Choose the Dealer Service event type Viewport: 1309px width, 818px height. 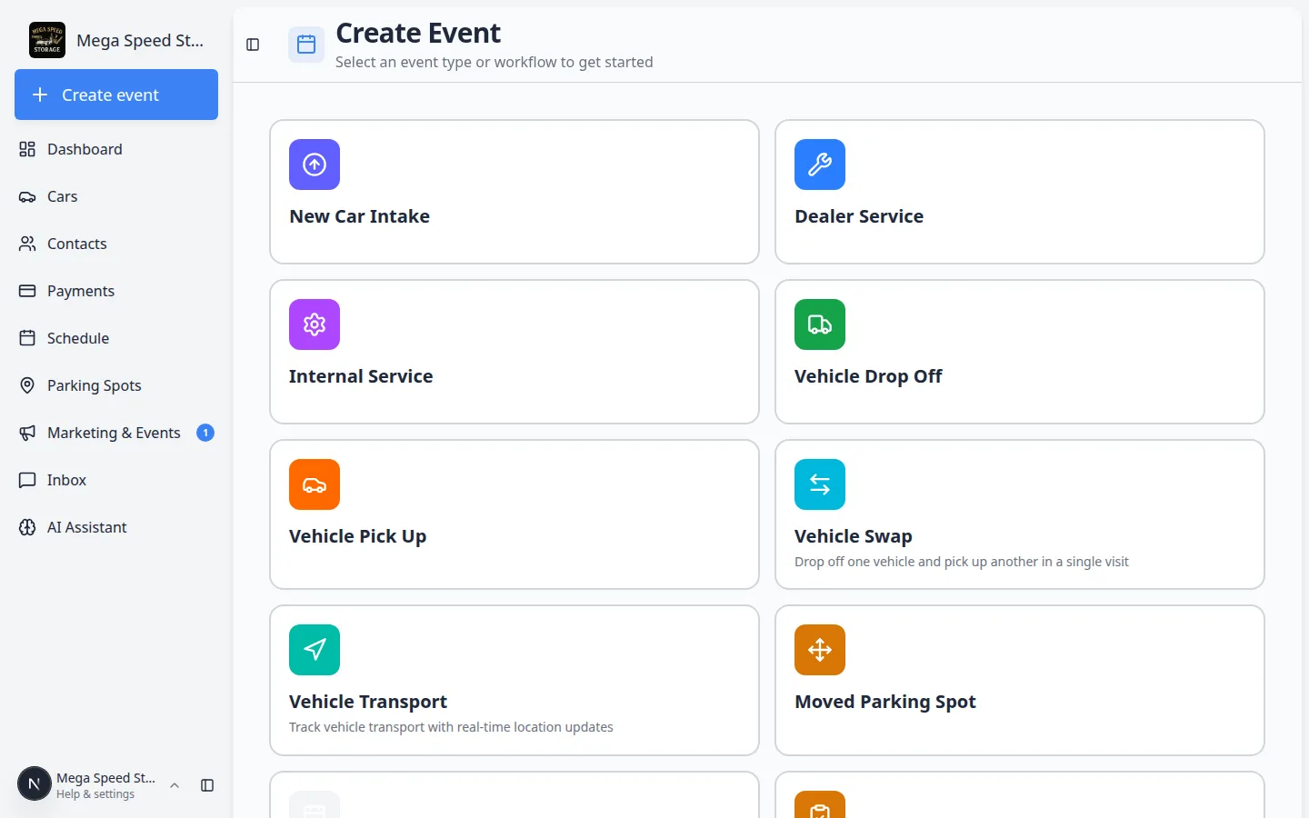[x=1020, y=192]
